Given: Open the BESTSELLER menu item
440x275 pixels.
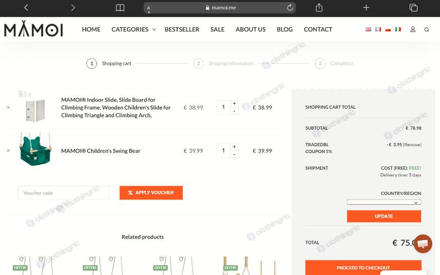Looking at the screenshot, I should pyautogui.click(x=182, y=29).
